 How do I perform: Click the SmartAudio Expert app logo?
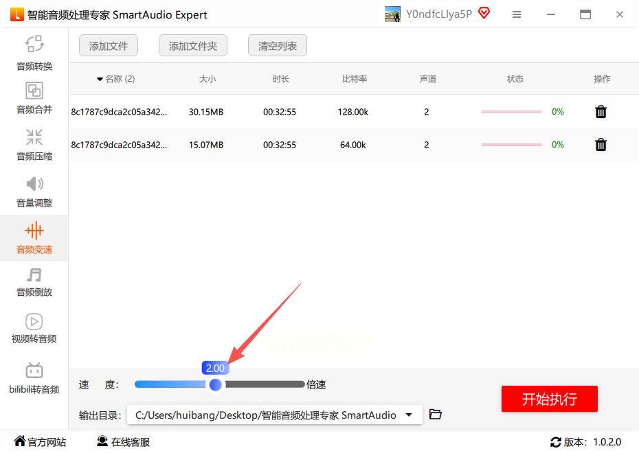[17, 14]
